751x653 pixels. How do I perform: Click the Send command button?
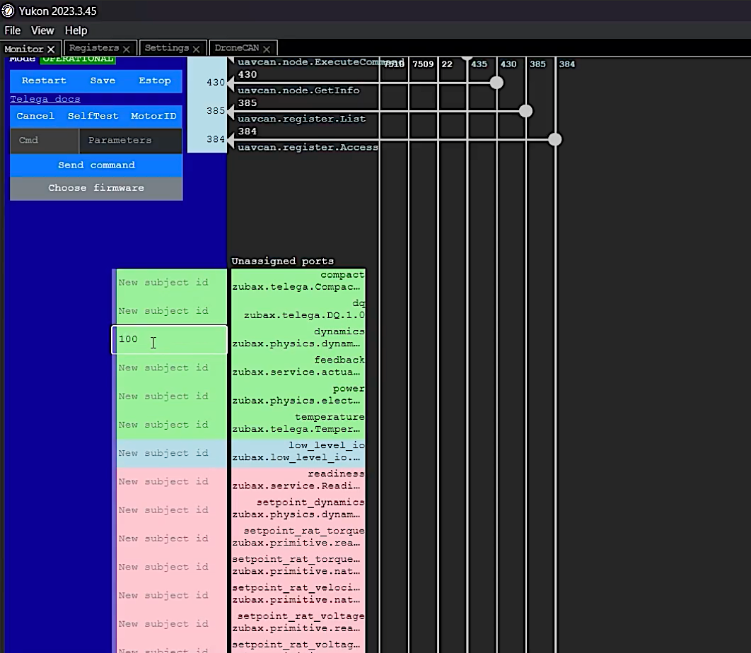point(96,165)
